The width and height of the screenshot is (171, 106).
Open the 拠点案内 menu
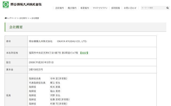click(x=72, y=8)
